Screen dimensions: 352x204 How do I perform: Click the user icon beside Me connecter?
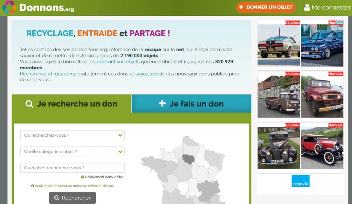307,8
